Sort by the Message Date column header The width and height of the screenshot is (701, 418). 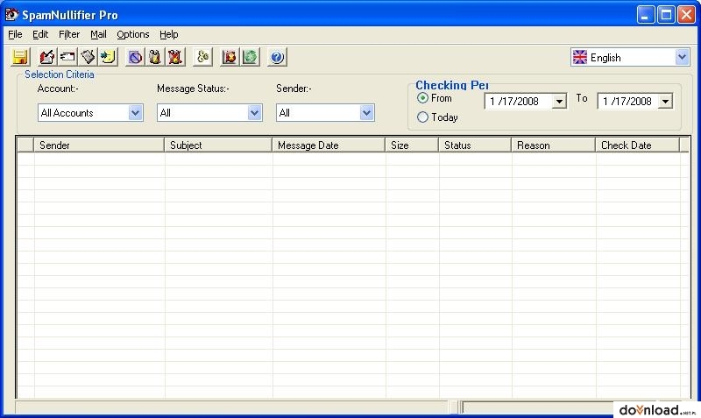(329, 145)
